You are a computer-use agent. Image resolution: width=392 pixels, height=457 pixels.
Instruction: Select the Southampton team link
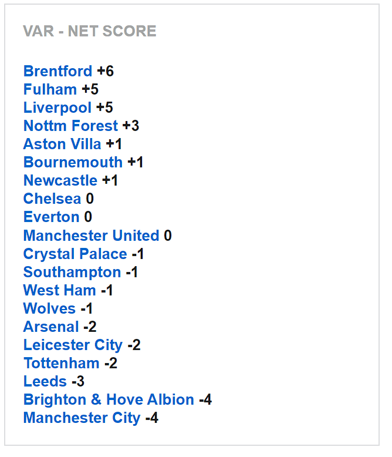72,272
